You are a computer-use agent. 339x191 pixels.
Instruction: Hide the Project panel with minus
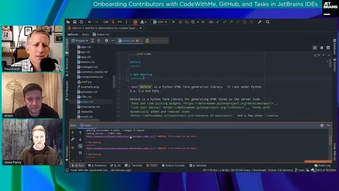(113, 41)
